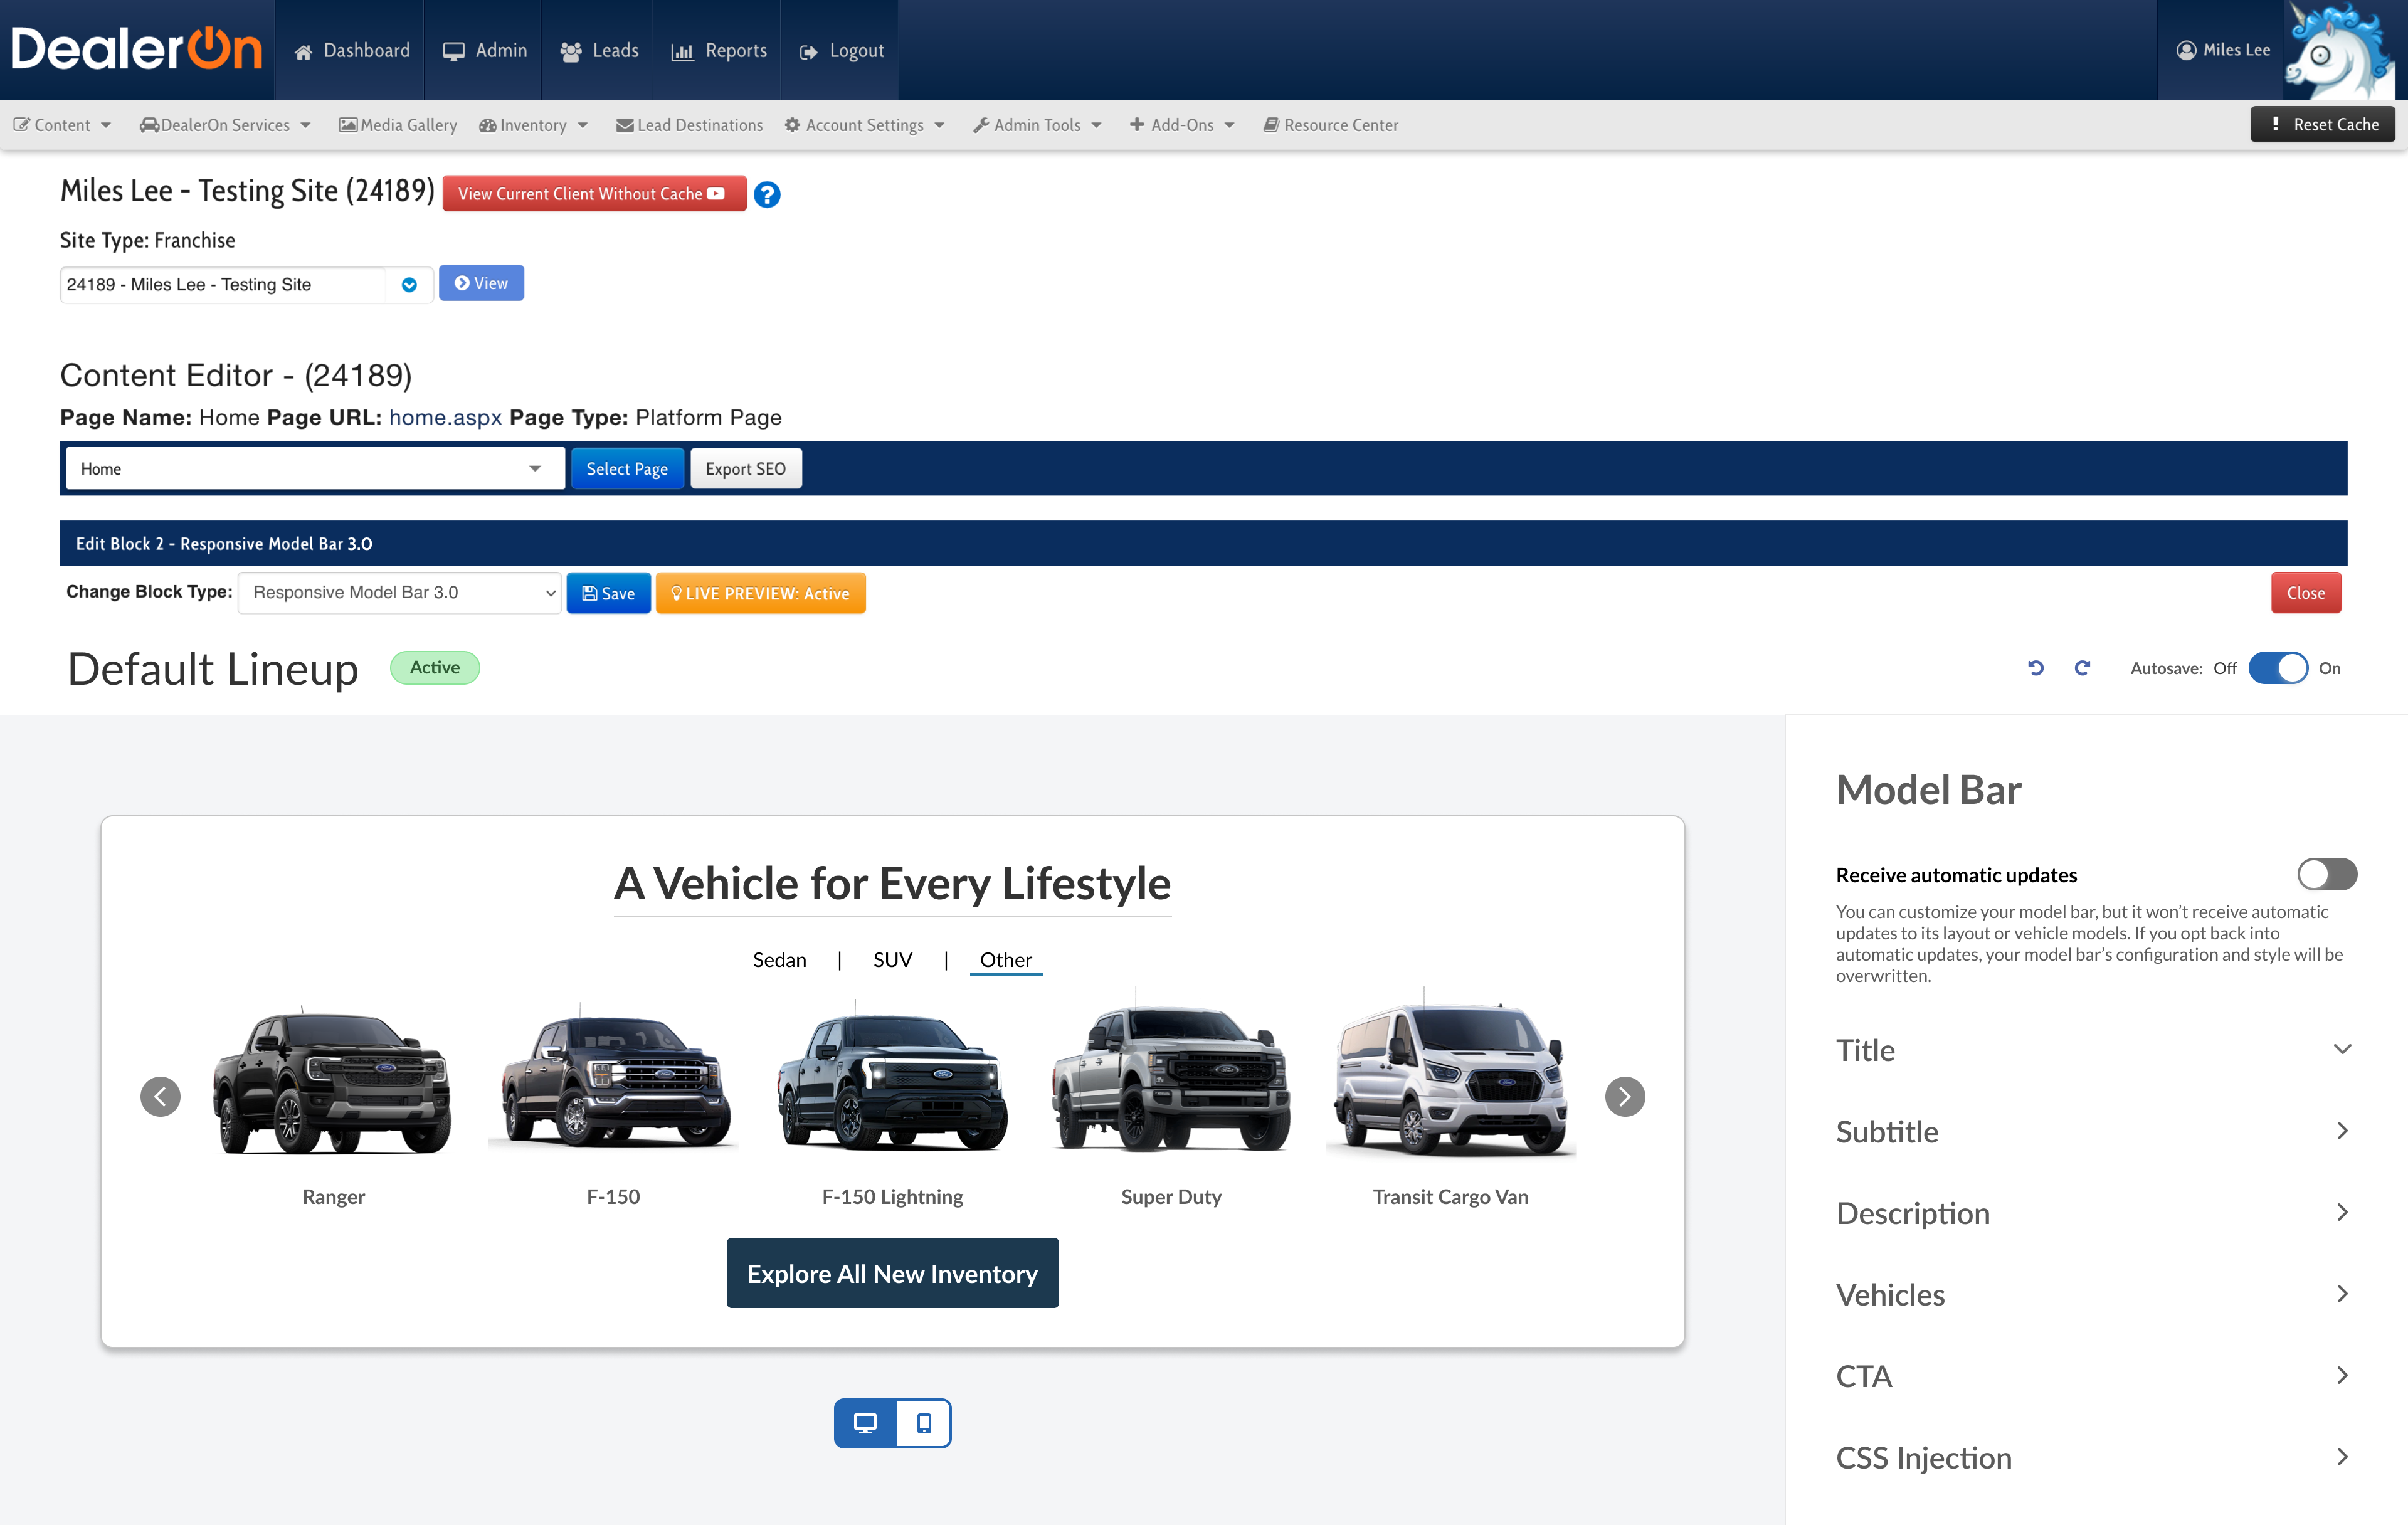Click Logout
The image size is (2408, 1525).
pos(842,50)
